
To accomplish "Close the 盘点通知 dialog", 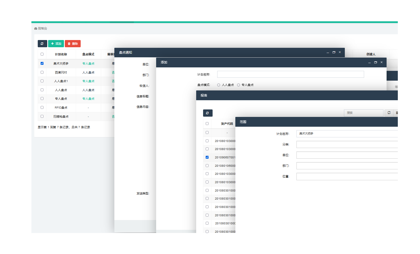I will [x=340, y=52].
